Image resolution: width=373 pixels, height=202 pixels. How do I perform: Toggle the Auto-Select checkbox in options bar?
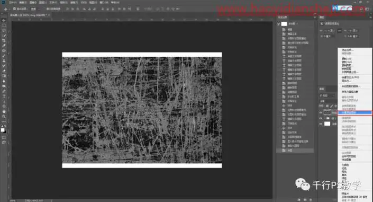point(14,9)
